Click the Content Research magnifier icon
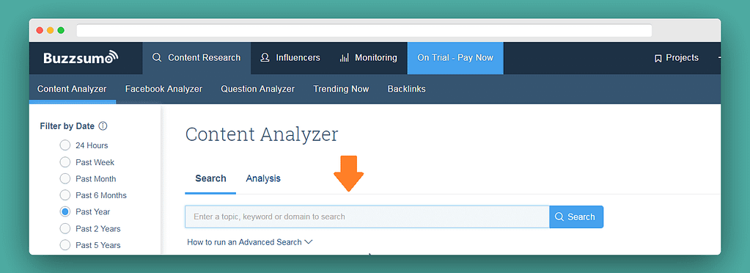The width and height of the screenshot is (750, 273). point(156,57)
